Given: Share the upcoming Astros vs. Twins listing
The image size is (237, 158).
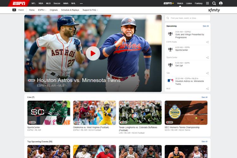Looking at the screenshot, I should pyautogui.click(x=207, y=89).
